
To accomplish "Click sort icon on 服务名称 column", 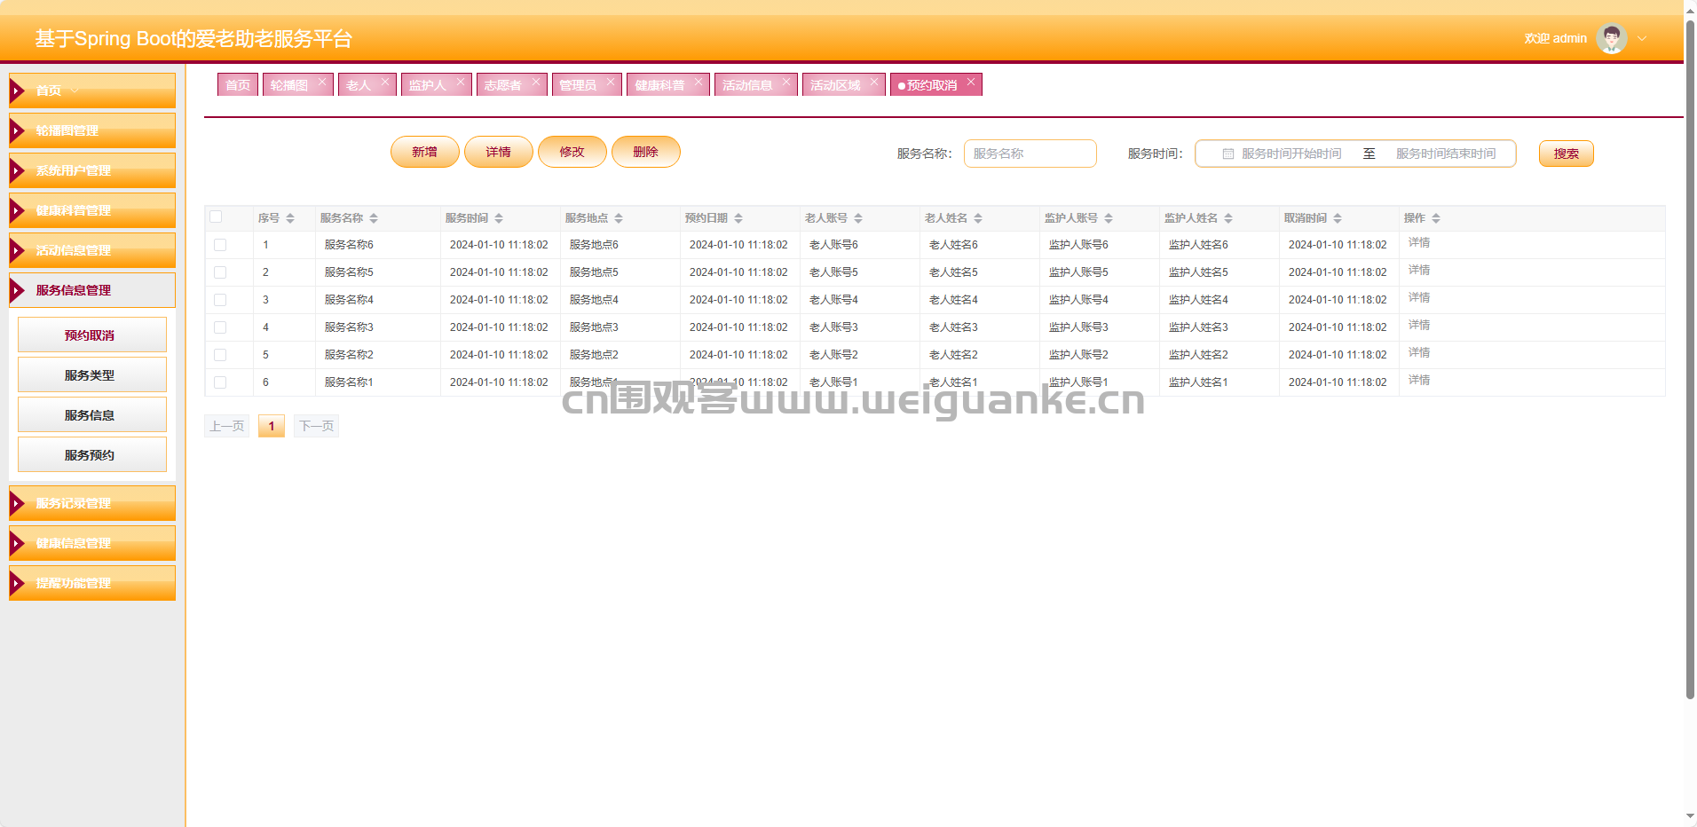I will (374, 218).
